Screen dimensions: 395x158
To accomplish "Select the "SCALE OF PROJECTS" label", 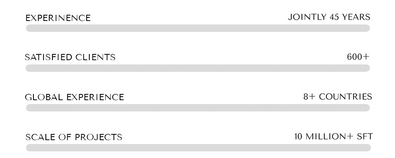I will tap(74, 137).
